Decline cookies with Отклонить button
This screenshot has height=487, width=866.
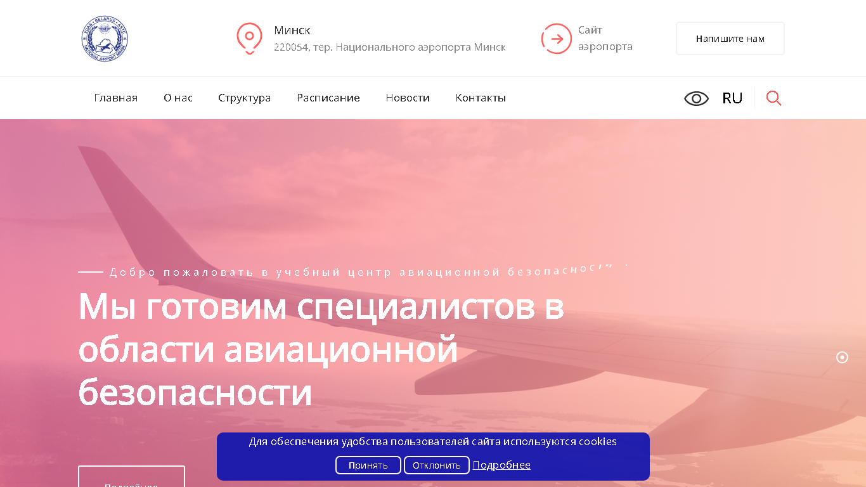pyautogui.click(x=437, y=465)
